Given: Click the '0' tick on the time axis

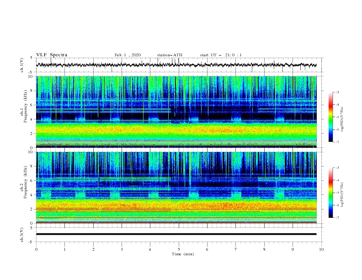Looking at the screenshot, I should click(x=36, y=249).
